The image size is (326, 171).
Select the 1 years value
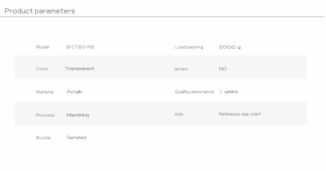point(229,92)
